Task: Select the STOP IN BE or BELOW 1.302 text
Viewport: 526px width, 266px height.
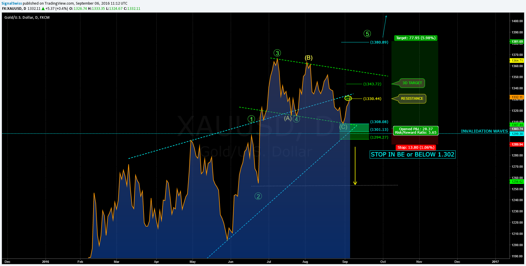Action: (x=413, y=154)
